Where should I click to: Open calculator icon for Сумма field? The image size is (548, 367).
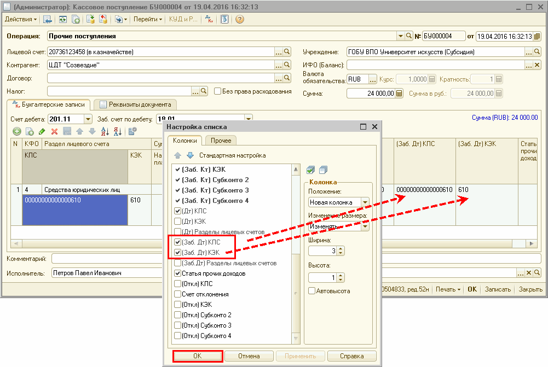(399, 93)
